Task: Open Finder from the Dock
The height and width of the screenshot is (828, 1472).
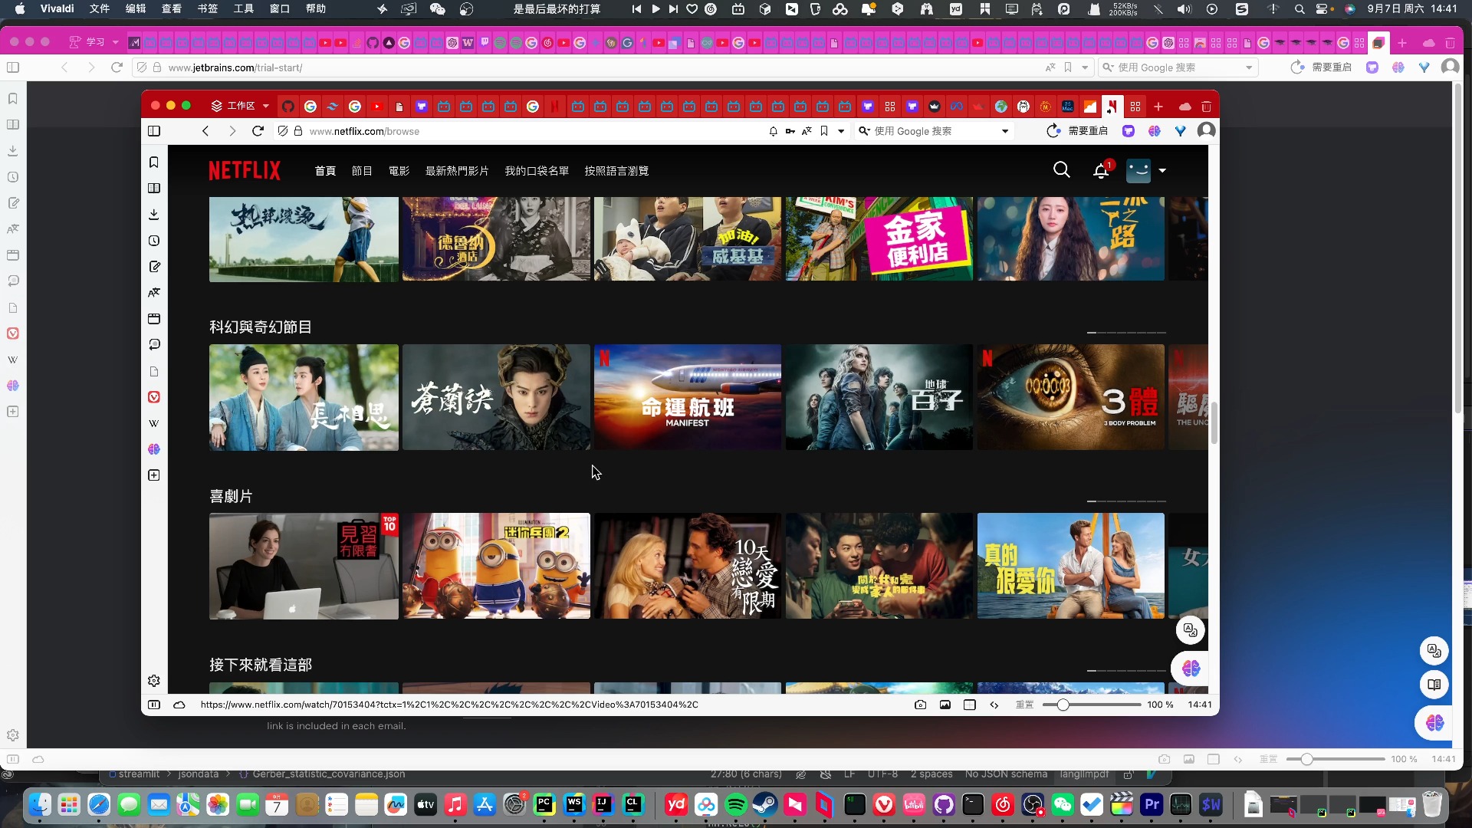Action: pyautogui.click(x=40, y=804)
